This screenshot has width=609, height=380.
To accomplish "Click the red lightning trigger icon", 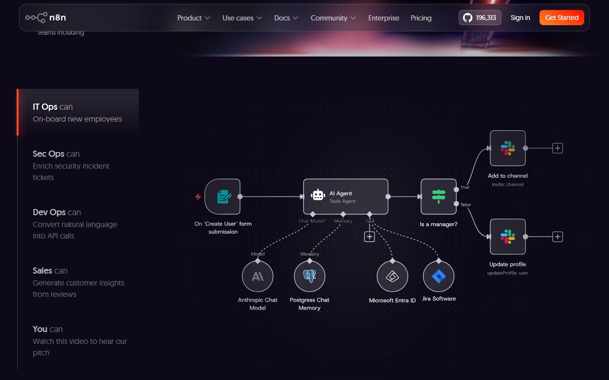I will click(198, 197).
